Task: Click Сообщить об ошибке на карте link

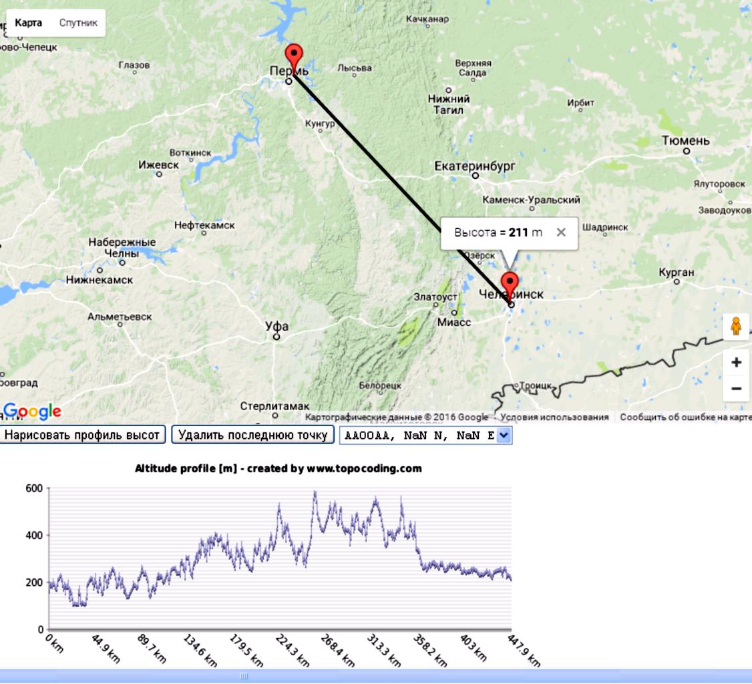Action: click(685, 417)
